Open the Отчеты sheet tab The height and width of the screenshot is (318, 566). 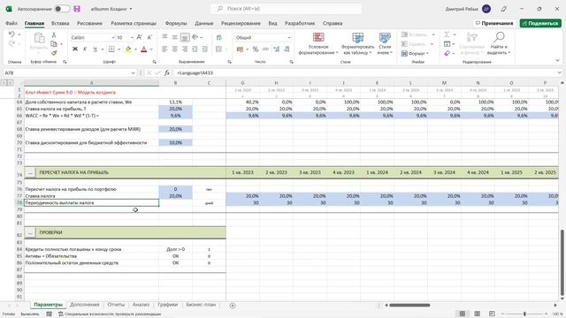click(116, 305)
